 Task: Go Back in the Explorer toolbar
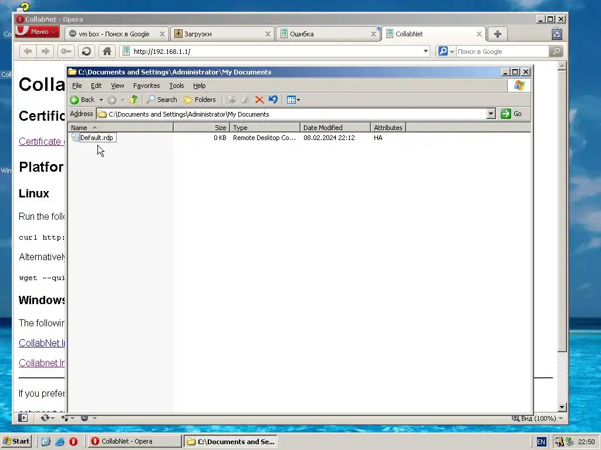point(82,100)
